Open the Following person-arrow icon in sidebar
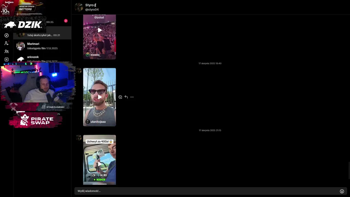Viewport: 350px width, 197px height. pyautogui.click(x=7, y=43)
